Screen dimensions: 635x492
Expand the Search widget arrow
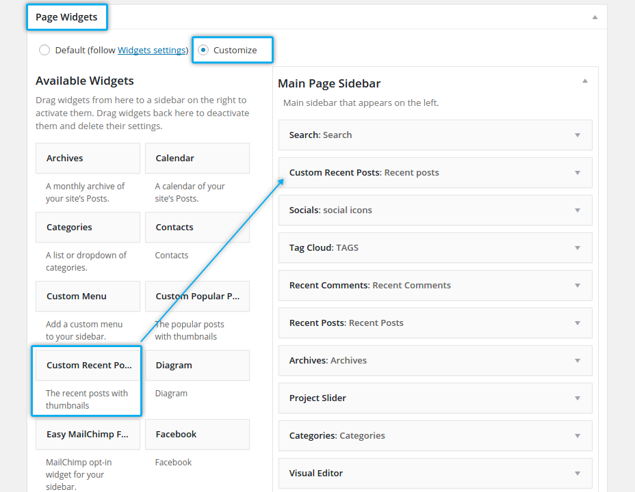tap(578, 135)
